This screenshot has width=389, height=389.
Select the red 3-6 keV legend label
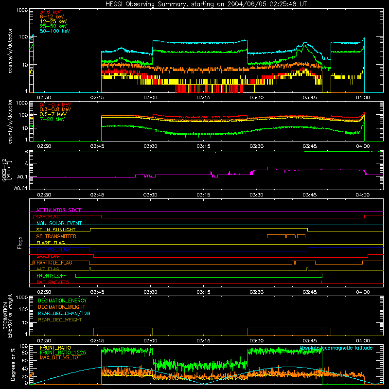click(x=51, y=12)
